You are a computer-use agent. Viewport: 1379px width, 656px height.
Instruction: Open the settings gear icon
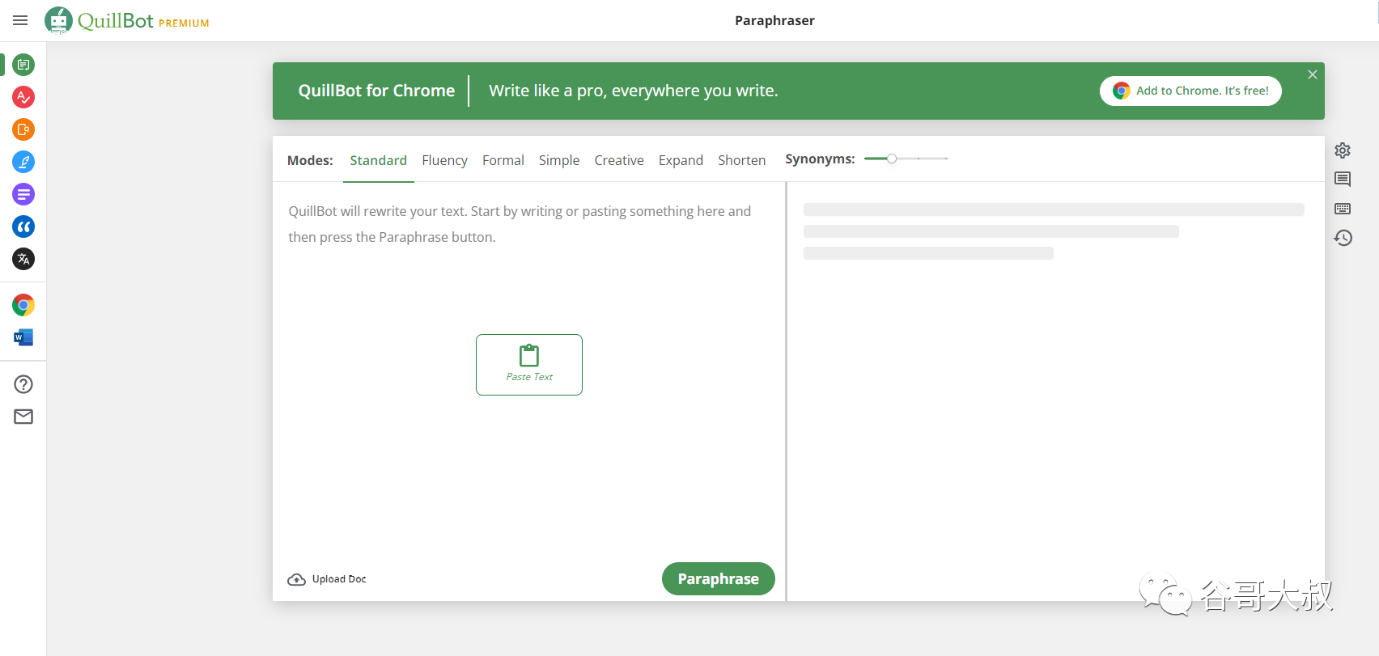pyautogui.click(x=1343, y=150)
